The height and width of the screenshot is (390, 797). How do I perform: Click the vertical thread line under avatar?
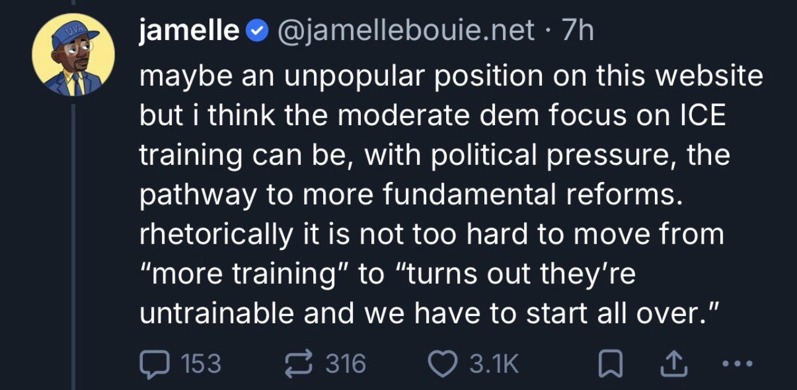74,247
